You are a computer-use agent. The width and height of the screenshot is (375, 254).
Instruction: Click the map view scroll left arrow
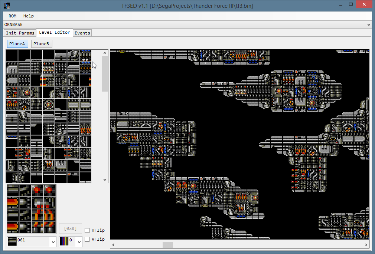tap(113, 245)
